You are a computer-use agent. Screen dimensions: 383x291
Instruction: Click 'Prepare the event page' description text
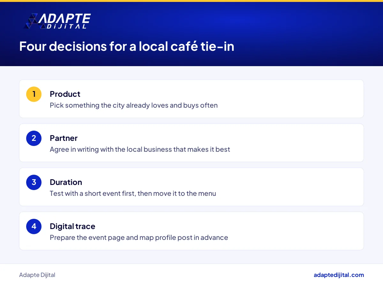[x=139, y=238]
